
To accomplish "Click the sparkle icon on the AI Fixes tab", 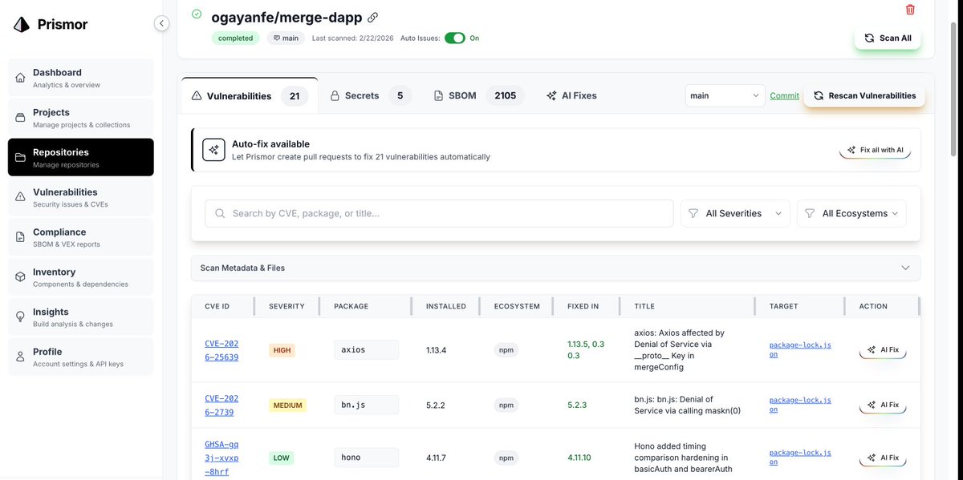I will coord(551,96).
